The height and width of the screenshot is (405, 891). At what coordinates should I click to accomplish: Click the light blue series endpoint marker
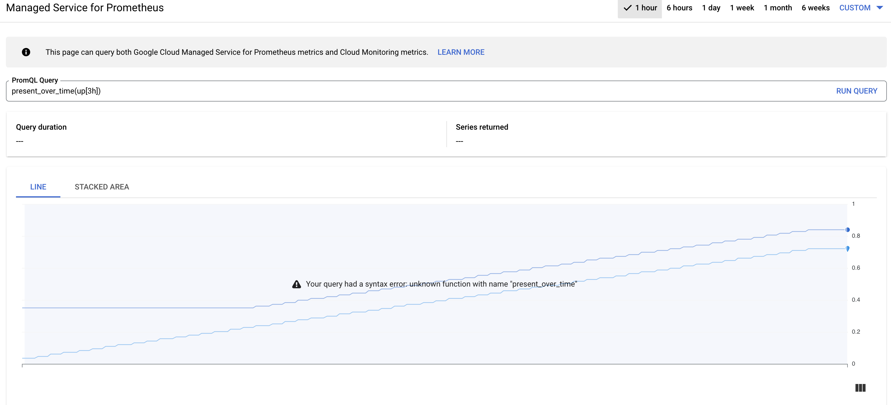click(847, 248)
